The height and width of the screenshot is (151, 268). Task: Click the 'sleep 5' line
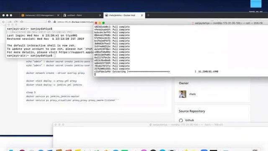point(31,92)
